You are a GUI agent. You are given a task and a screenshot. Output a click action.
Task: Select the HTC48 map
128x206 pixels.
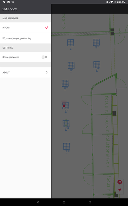pyautogui.click(x=26, y=27)
